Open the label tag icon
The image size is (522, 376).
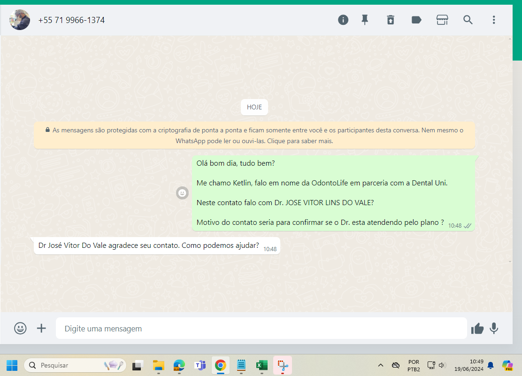point(416,20)
